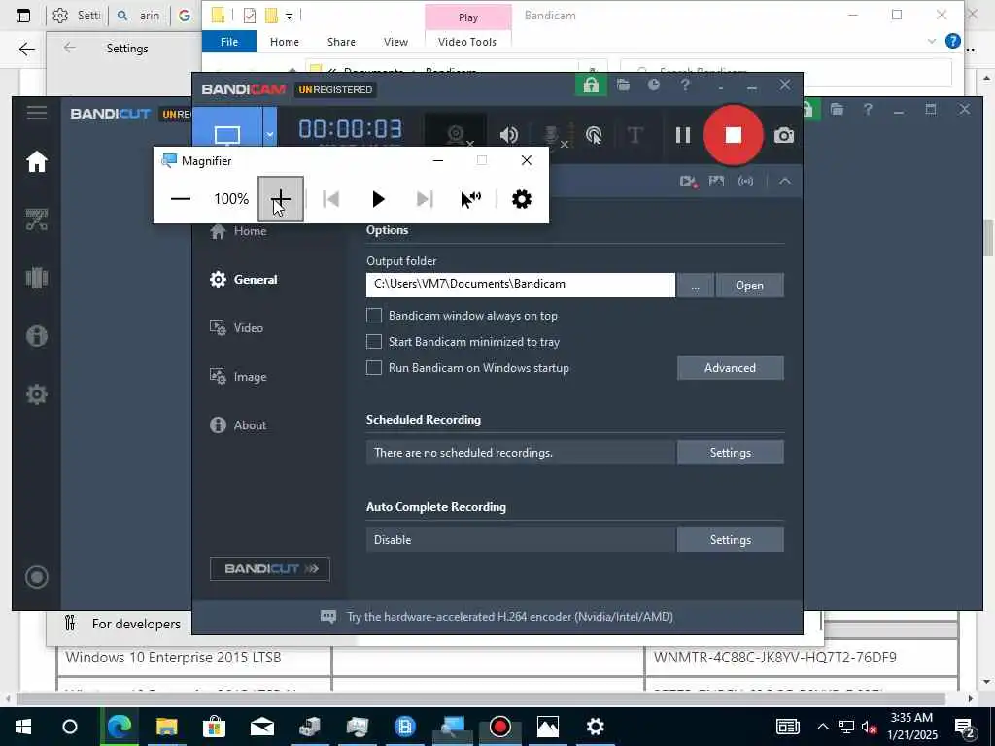Open the About section in Bandicam

[x=238, y=425]
